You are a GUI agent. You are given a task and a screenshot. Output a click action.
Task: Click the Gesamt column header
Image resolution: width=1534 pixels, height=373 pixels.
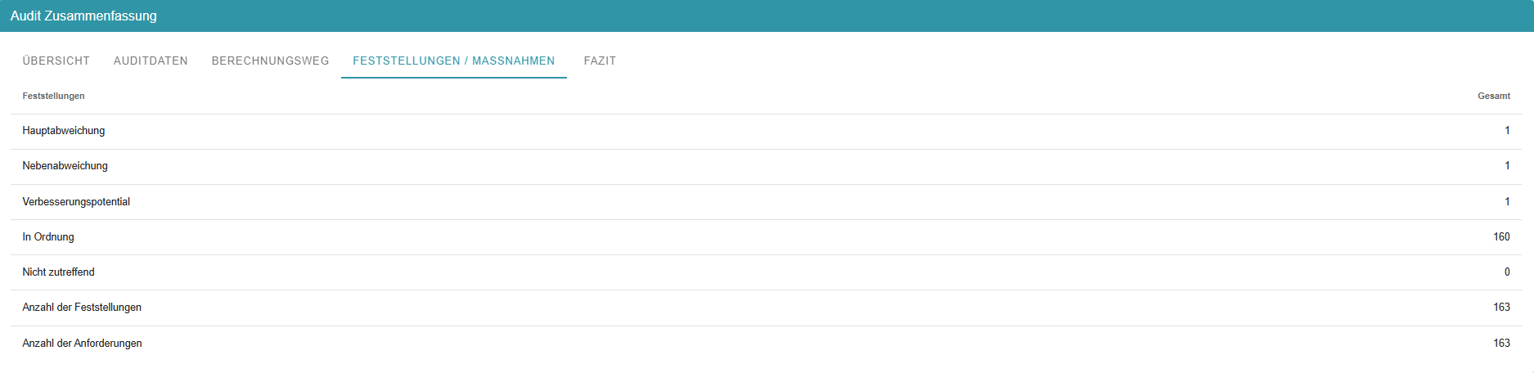[1493, 96]
